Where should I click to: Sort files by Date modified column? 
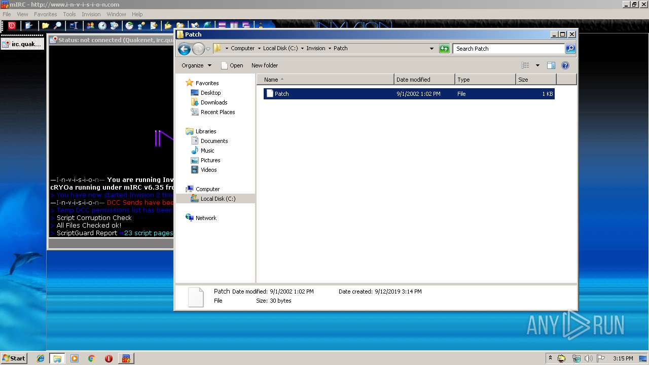pos(424,80)
